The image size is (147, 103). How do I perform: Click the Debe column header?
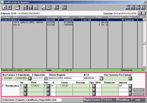(x=82, y=17)
